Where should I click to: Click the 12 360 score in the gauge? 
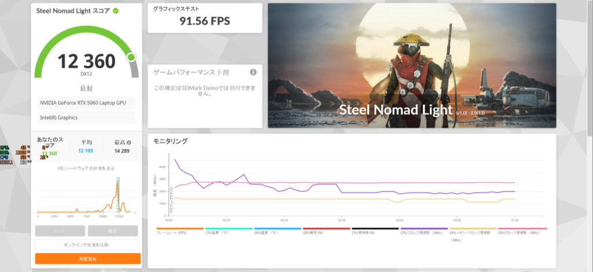coord(86,61)
